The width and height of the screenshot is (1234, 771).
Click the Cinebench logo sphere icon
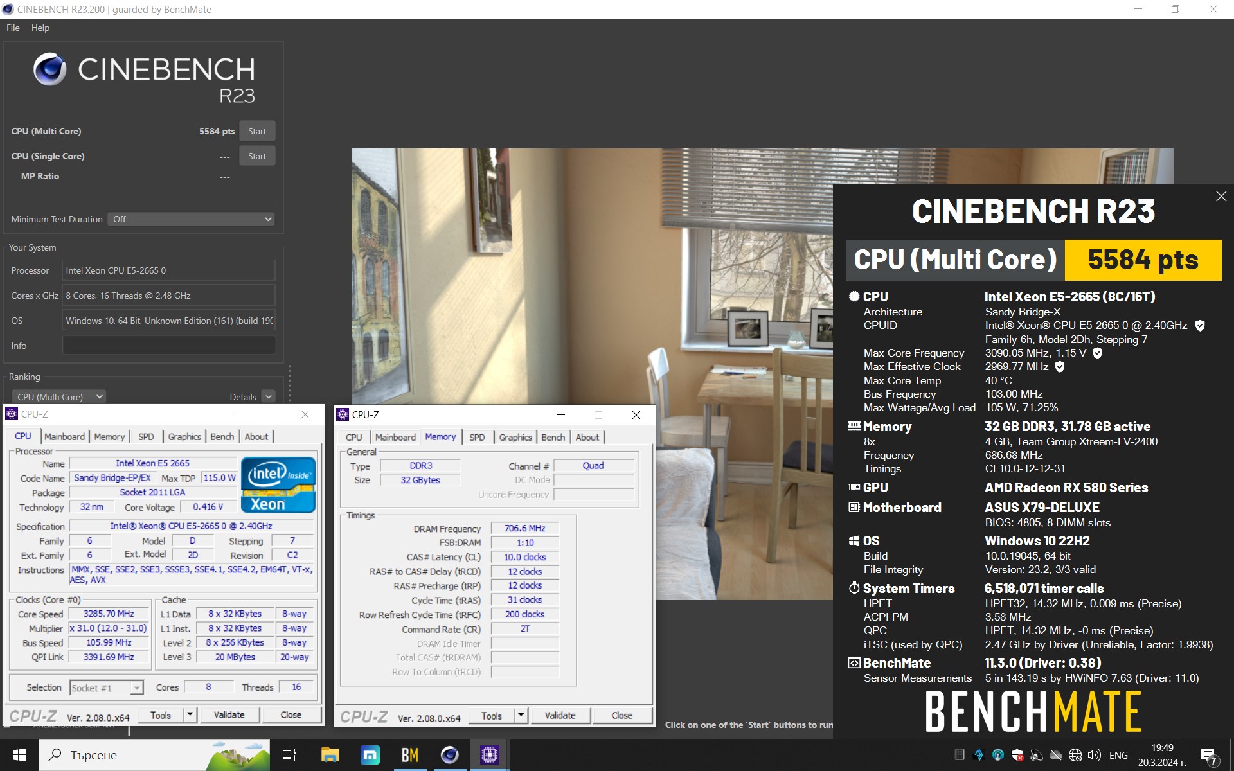coord(49,69)
